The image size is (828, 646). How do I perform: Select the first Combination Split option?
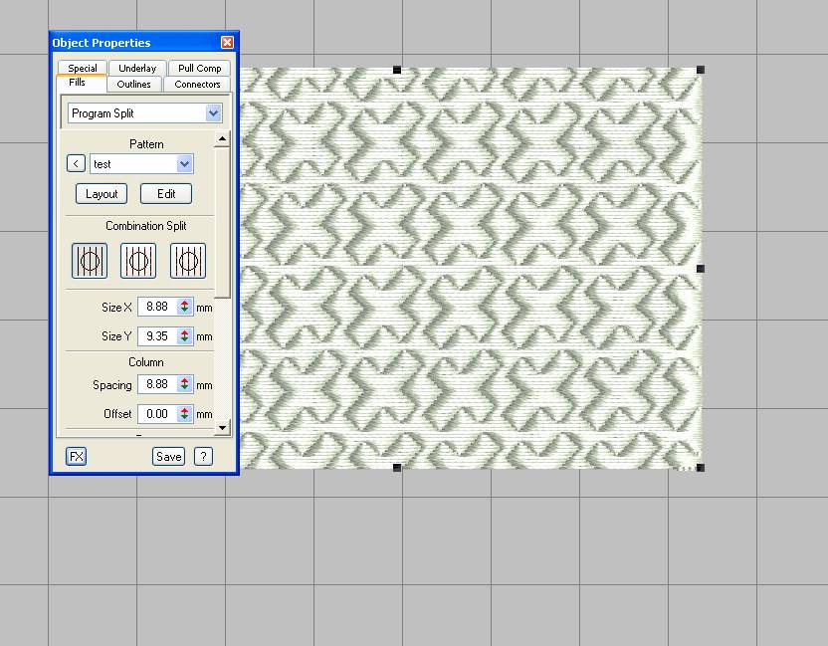point(90,261)
